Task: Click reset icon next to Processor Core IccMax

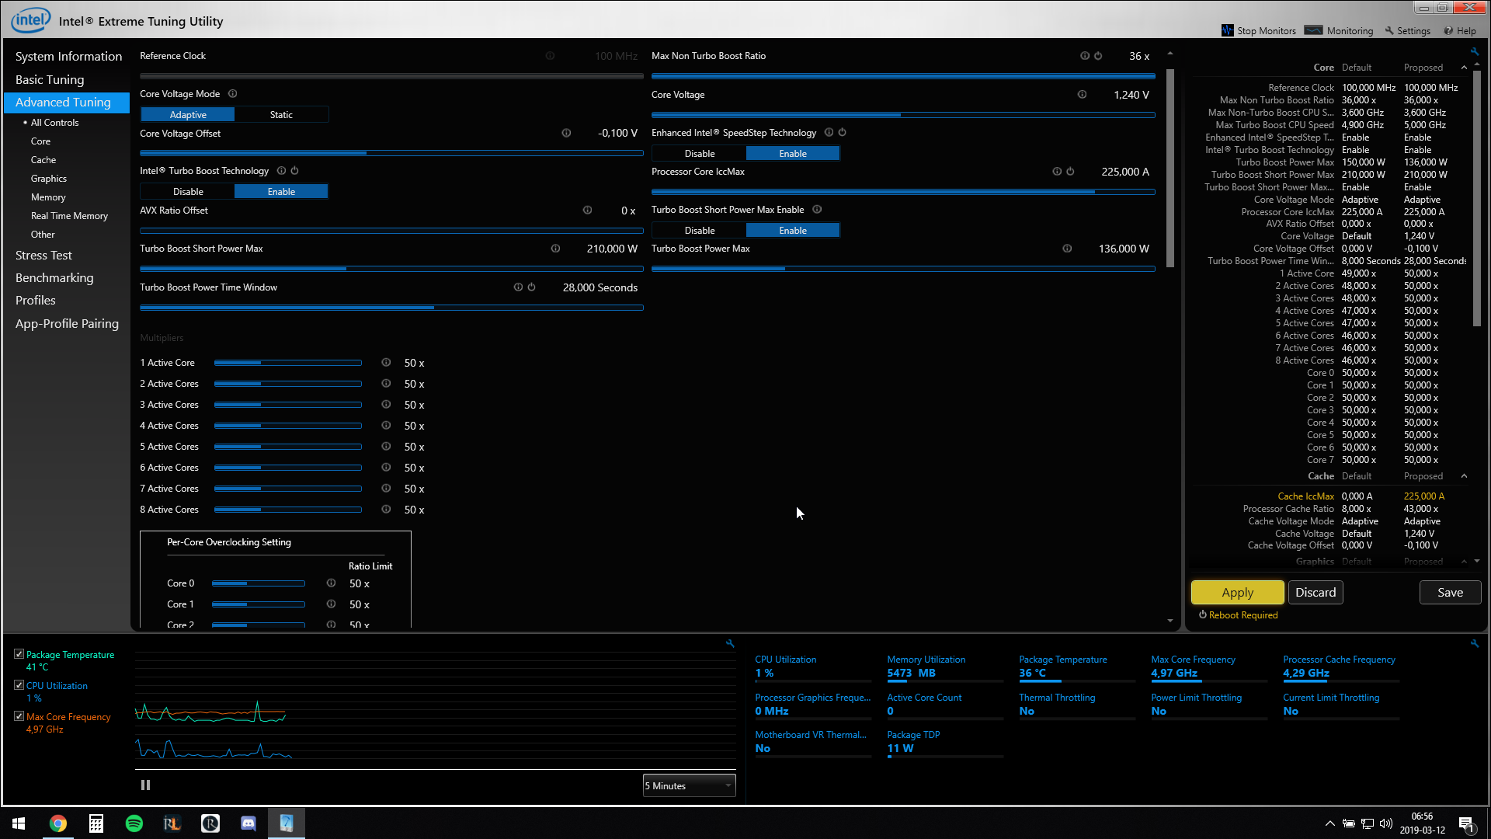Action: 1070,172
